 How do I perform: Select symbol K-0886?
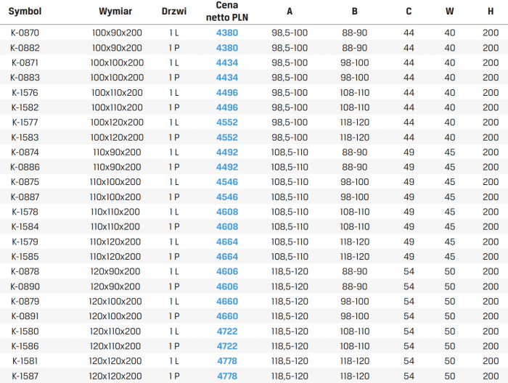(25, 167)
